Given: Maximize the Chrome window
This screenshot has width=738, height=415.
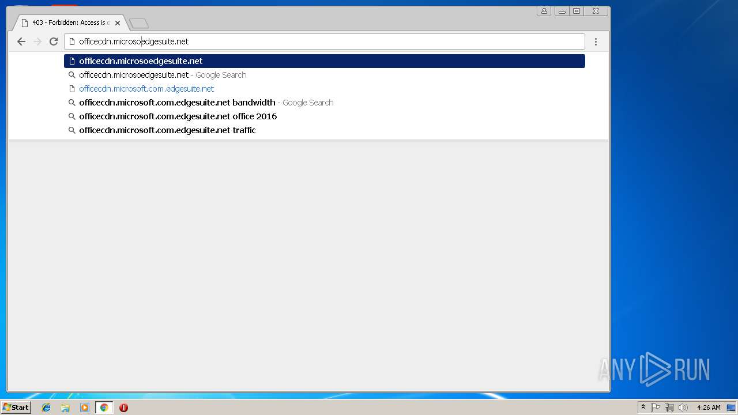Looking at the screenshot, I should pyautogui.click(x=576, y=11).
